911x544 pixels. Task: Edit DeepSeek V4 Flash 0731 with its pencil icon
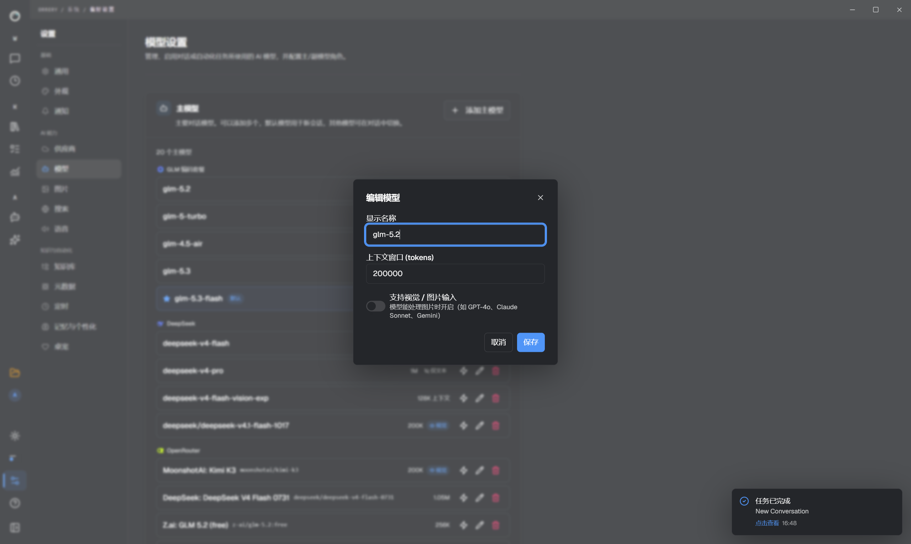pos(479,498)
